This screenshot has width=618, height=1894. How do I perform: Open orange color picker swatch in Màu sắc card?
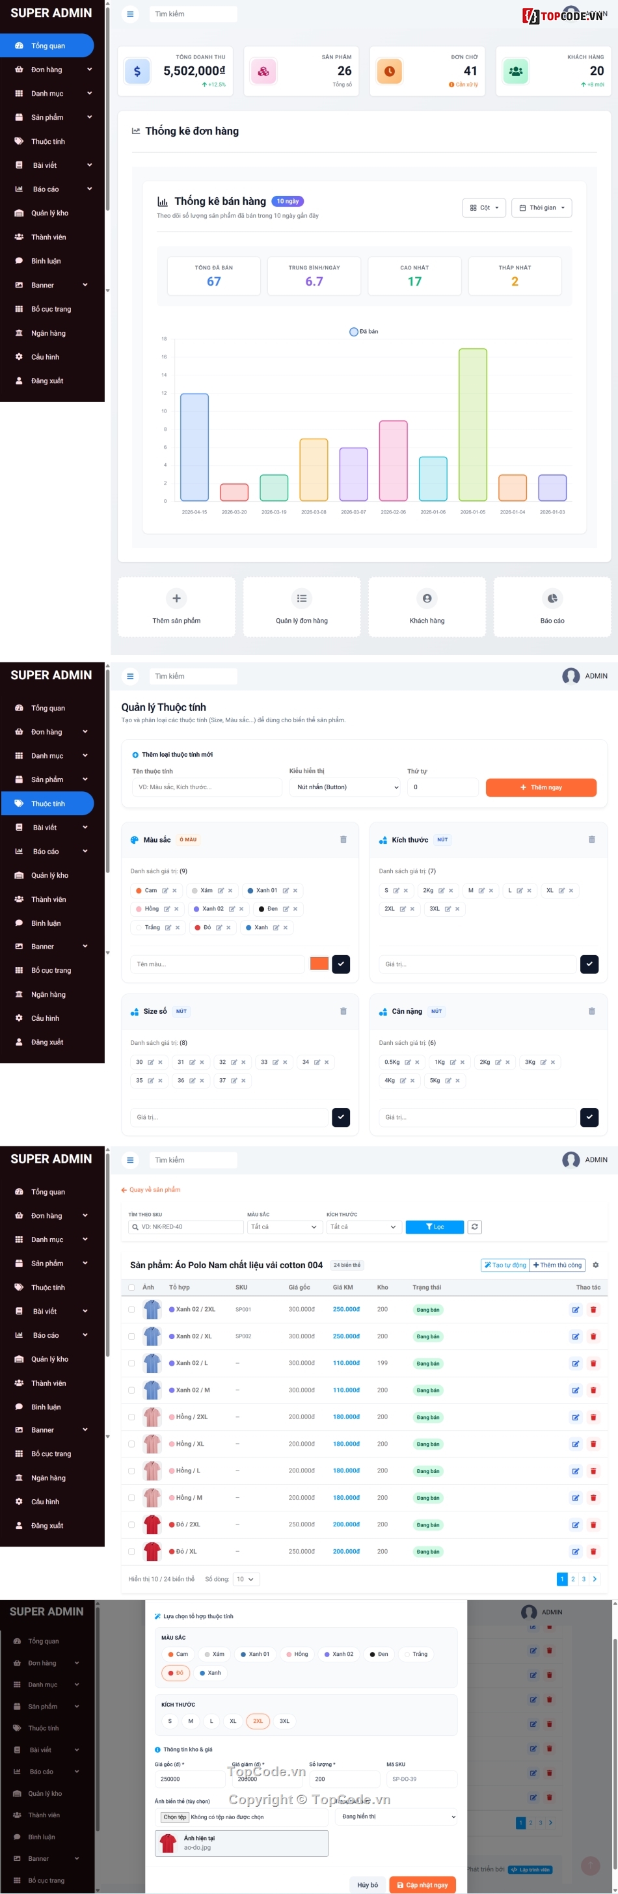point(319,964)
